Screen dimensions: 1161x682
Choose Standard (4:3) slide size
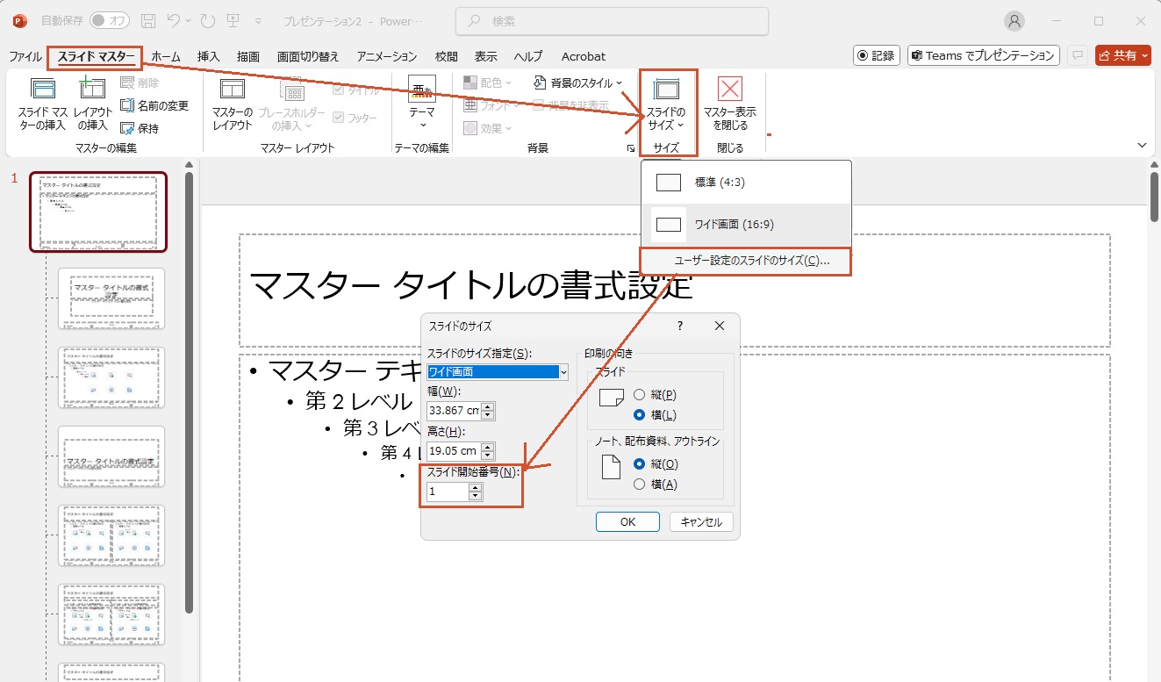[746, 182]
